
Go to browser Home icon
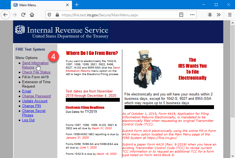[32, 15]
